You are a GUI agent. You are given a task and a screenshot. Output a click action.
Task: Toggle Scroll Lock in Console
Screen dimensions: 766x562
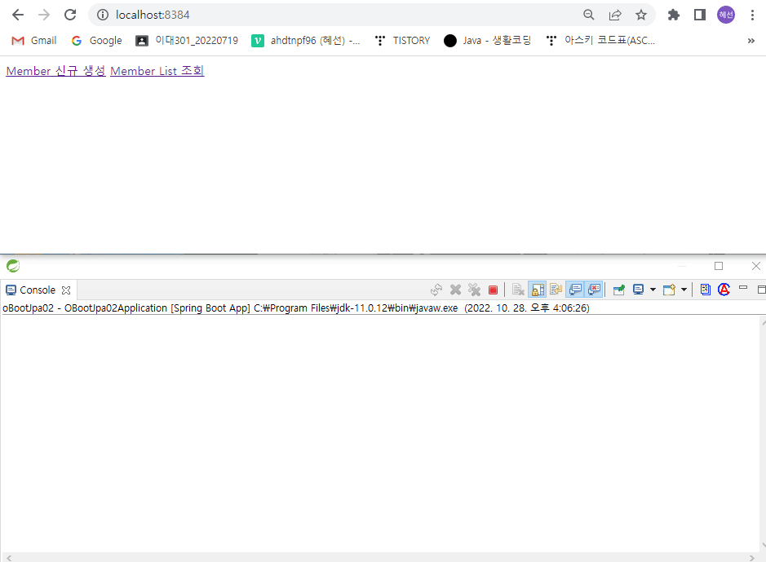click(537, 290)
